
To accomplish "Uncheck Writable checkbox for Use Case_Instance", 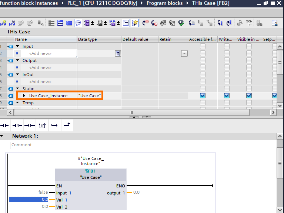I will point(226,96).
